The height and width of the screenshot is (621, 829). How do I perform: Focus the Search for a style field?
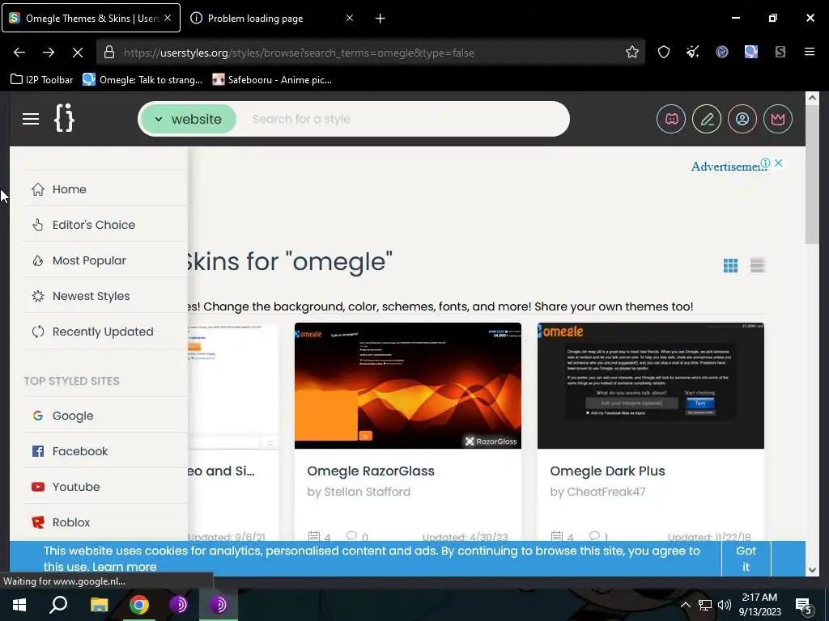(405, 119)
